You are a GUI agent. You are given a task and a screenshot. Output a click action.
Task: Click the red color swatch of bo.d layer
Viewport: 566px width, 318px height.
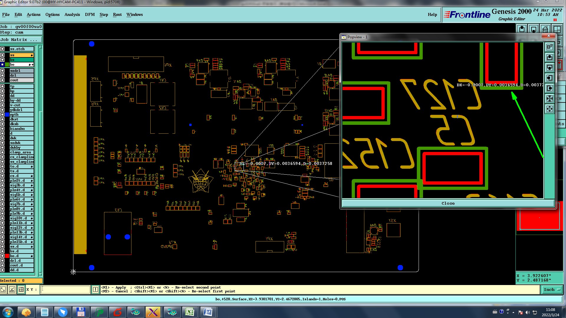pyautogui.click(x=7, y=256)
